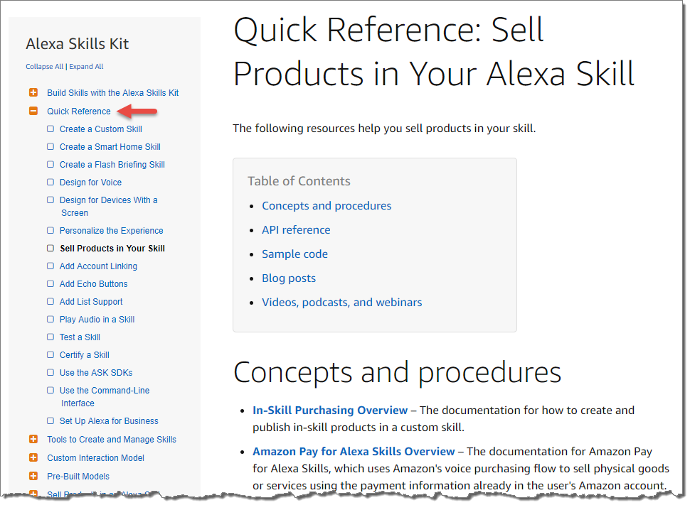Screen dimensions: 690x505
Task: Click plus icon beside Custom Interaction Model
Action: point(33,458)
